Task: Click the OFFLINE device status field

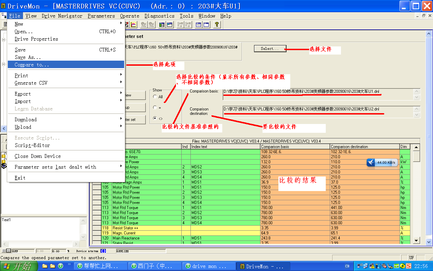Action: [141, 251]
